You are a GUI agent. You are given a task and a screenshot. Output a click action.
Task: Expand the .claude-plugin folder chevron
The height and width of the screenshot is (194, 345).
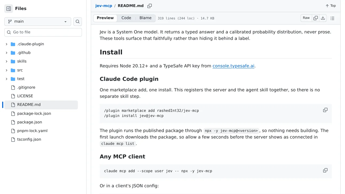click(6, 44)
